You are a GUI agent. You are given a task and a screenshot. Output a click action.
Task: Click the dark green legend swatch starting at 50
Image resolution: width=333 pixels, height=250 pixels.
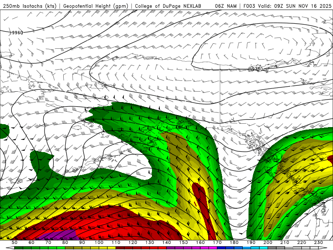19,248
